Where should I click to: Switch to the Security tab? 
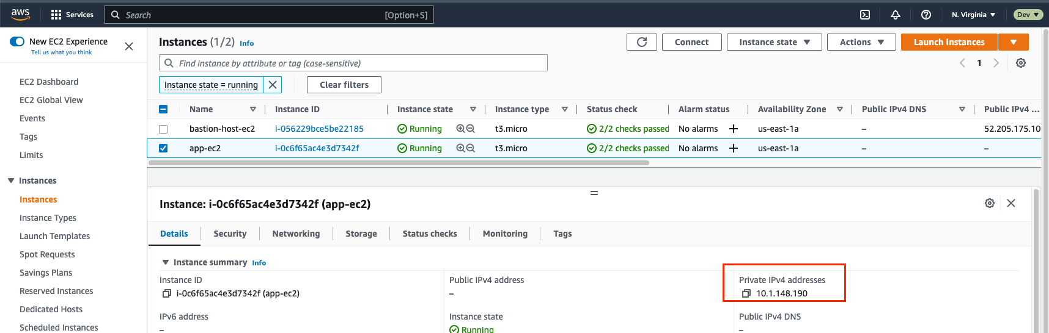230,234
